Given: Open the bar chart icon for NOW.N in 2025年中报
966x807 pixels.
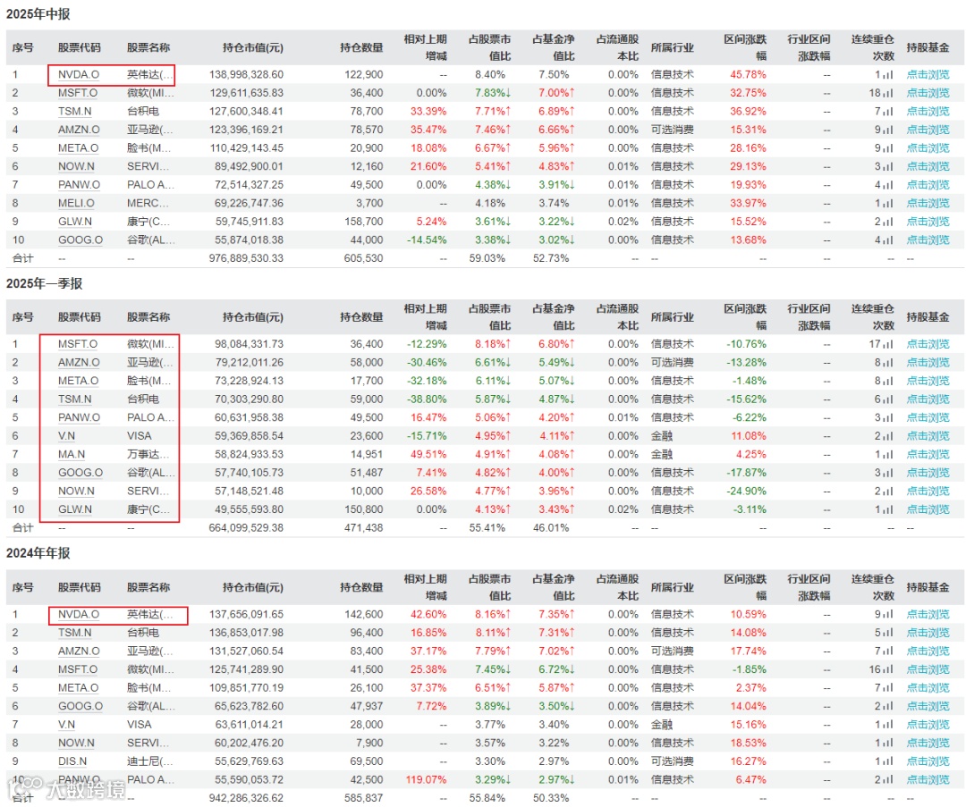Looking at the screenshot, I should click(888, 167).
